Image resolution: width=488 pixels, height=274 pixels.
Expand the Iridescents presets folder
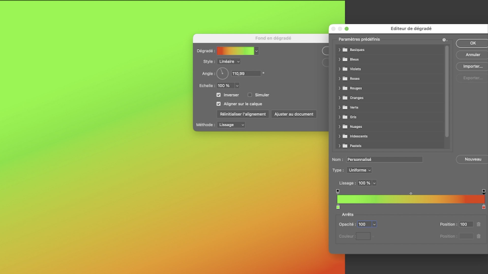point(340,136)
